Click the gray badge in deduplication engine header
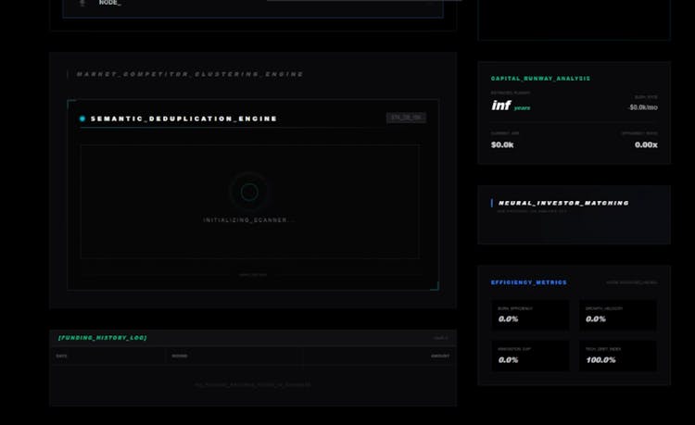695x425 pixels. [x=405, y=118]
